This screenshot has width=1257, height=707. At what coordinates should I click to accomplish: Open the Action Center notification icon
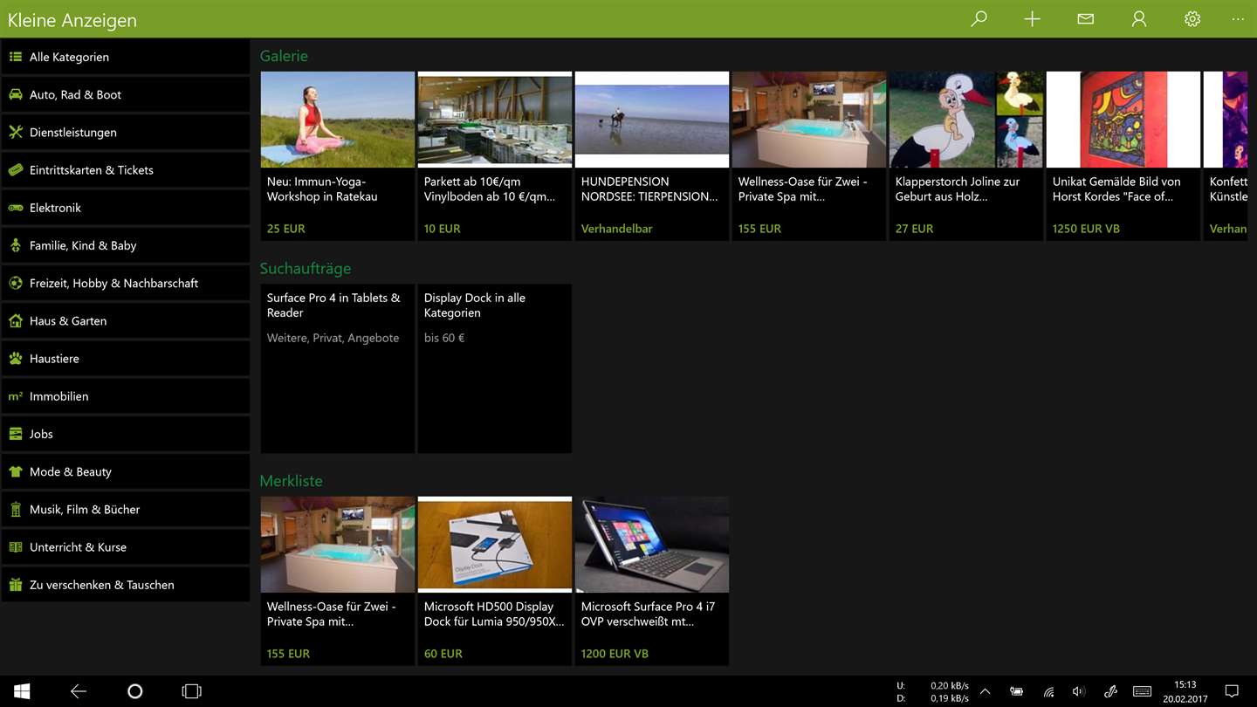pyautogui.click(x=1232, y=691)
